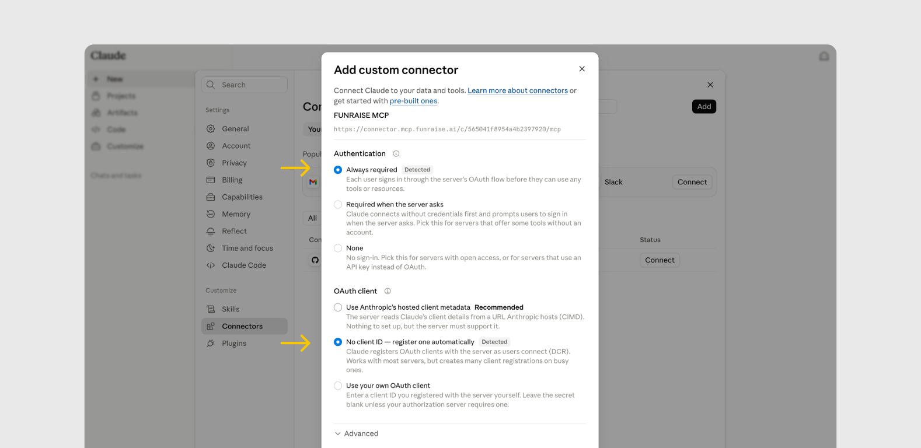Image resolution: width=921 pixels, height=448 pixels.
Task: Open General settings
Action: (x=245, y=129)
